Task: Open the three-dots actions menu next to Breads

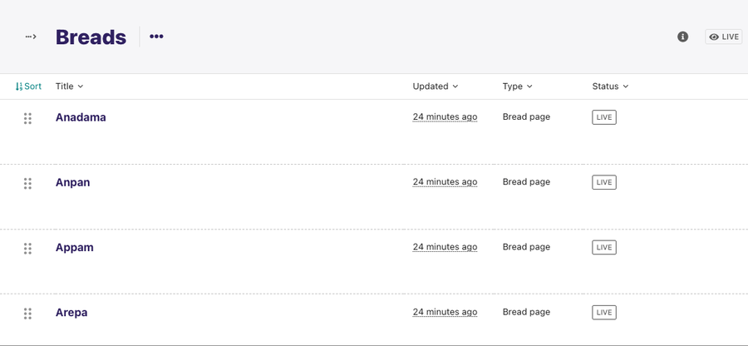Action: tap(156, 37)
